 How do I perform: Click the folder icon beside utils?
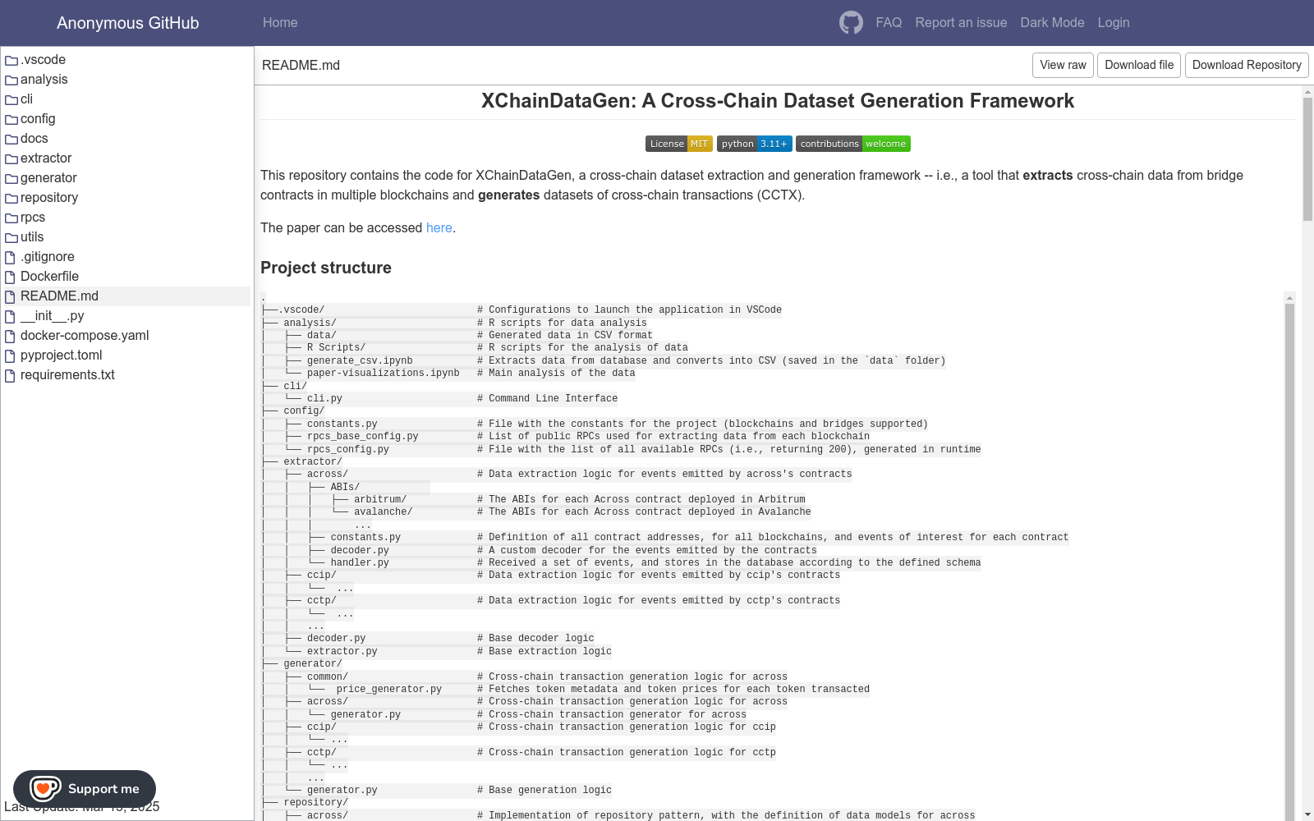pyautogui.click(x=11, y=237)
